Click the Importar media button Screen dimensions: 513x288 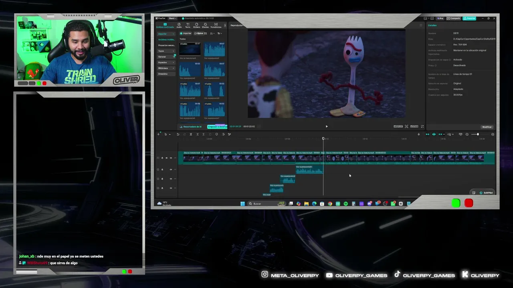(186, 33)
